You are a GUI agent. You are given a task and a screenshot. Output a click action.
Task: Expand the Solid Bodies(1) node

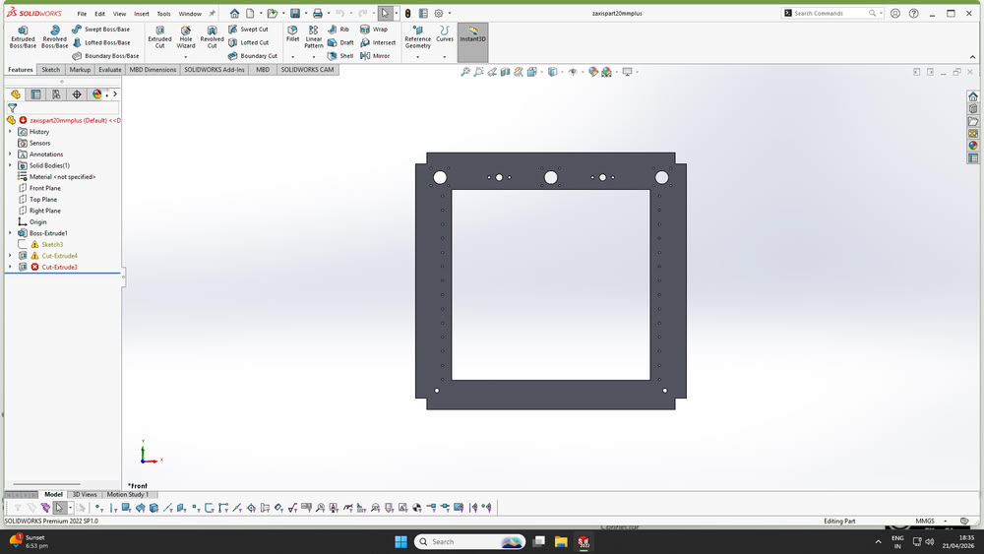click(x=10, y=165)
